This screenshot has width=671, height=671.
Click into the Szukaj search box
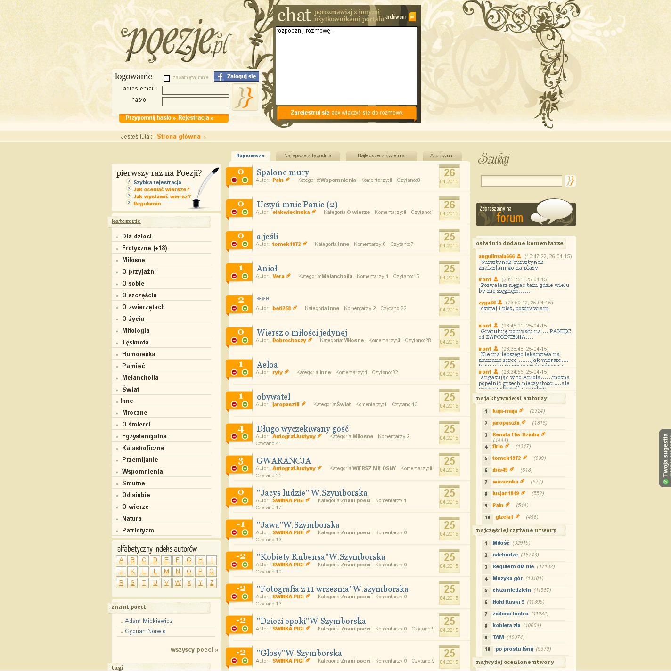point(522,181)
